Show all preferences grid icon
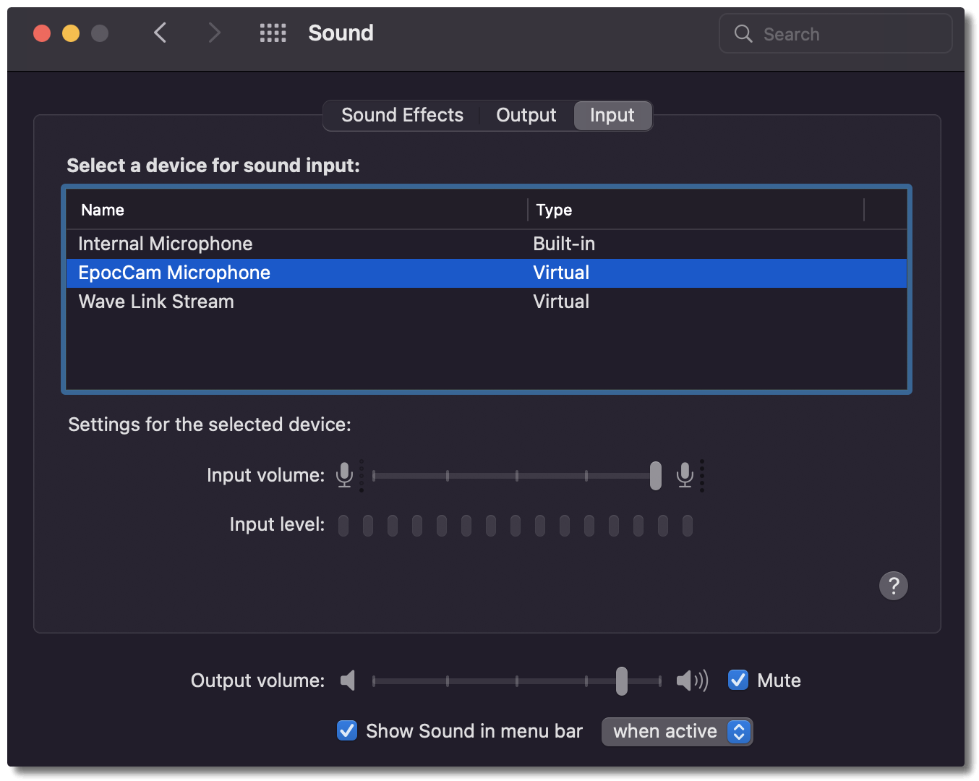Screen dimensions: 979x781 273,33
